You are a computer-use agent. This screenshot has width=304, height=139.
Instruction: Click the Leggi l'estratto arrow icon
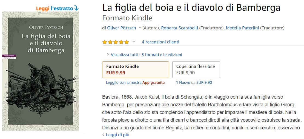[76, 8]
